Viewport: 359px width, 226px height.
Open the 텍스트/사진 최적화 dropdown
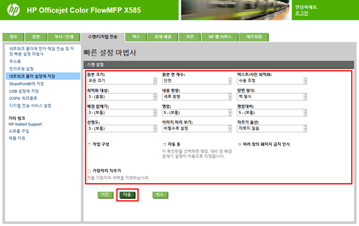pyautogui.click(x=272, y=81)
